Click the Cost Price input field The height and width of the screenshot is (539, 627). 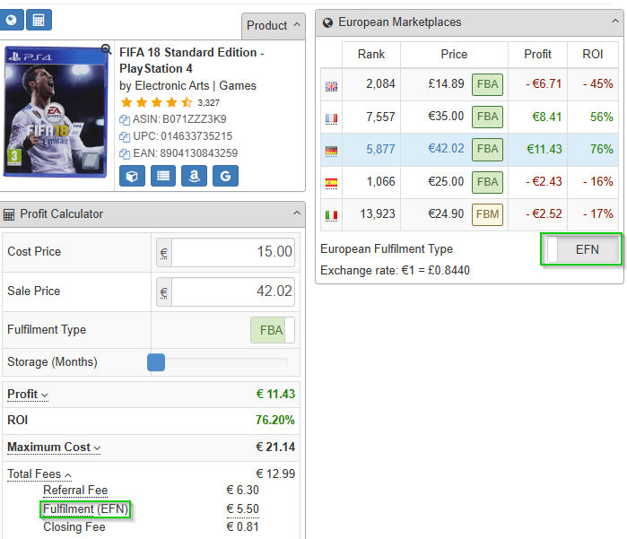(x=233, y=252)
